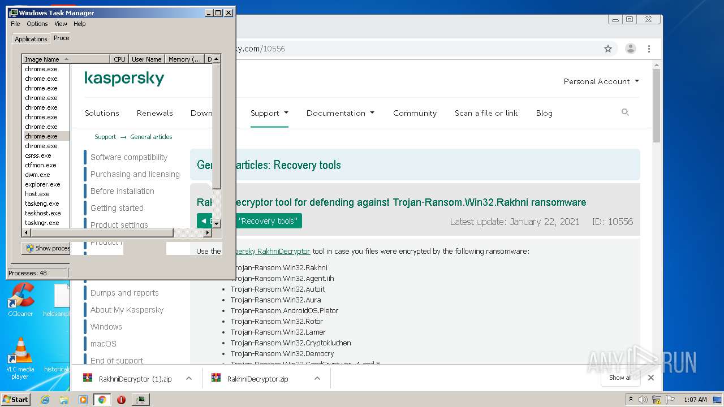Follow the General articles breadcrumb link

pyautogui.click(x=151, y=137)
